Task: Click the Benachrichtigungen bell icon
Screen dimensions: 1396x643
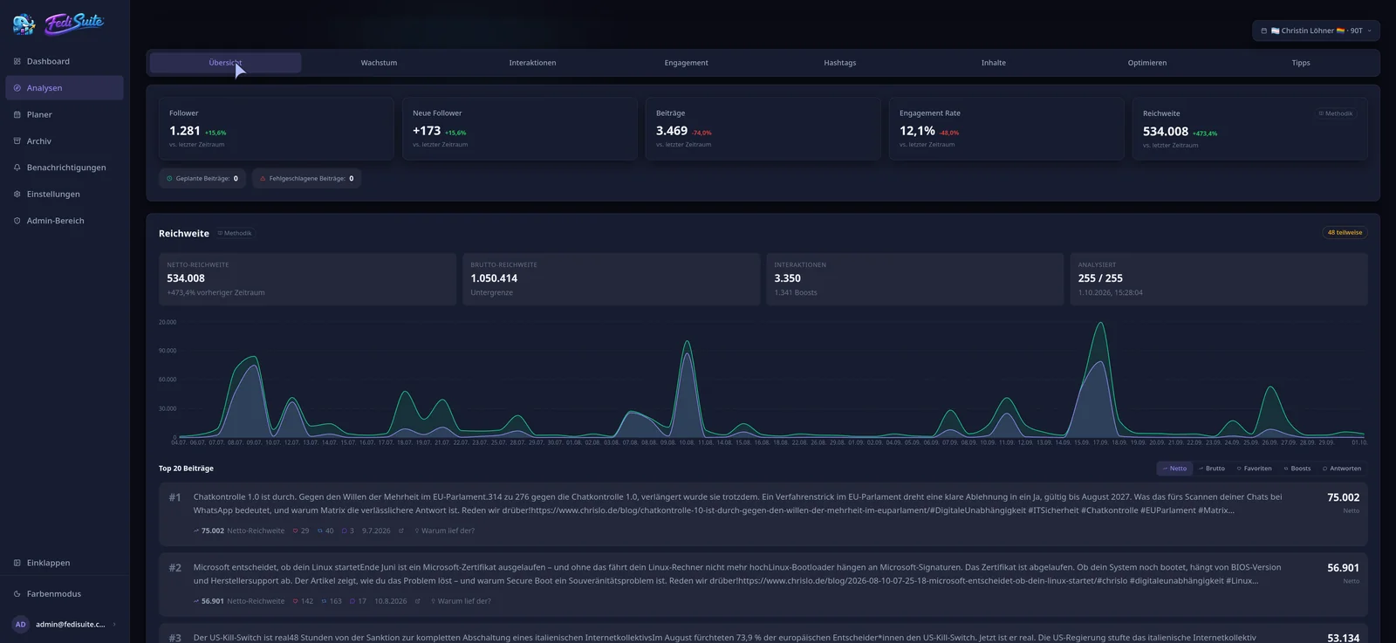Action: point(17,168)
